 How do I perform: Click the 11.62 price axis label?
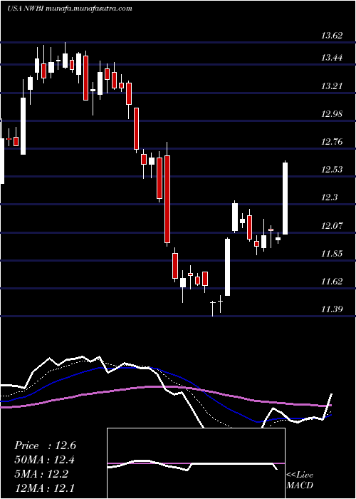click(333, 281)
